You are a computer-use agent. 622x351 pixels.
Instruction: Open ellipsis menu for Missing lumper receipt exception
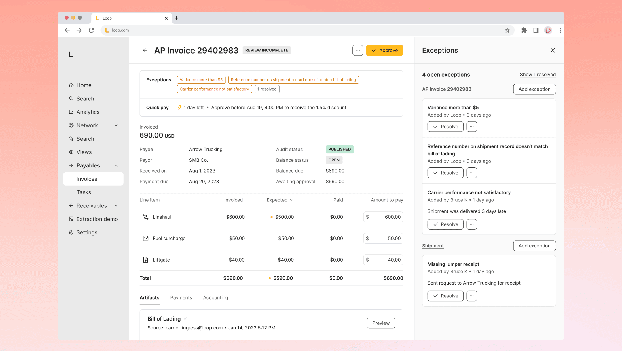coord(471,296)
